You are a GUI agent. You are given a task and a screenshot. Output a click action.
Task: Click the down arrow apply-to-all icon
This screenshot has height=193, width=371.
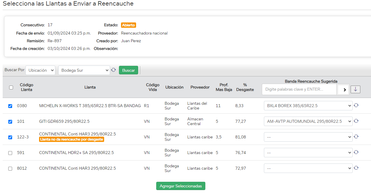coord(355,89)
